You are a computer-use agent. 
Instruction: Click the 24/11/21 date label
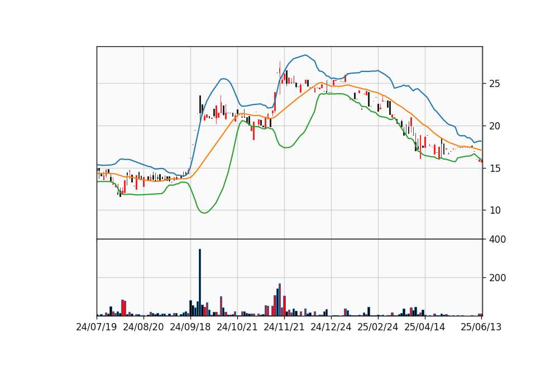pos(284,327)
